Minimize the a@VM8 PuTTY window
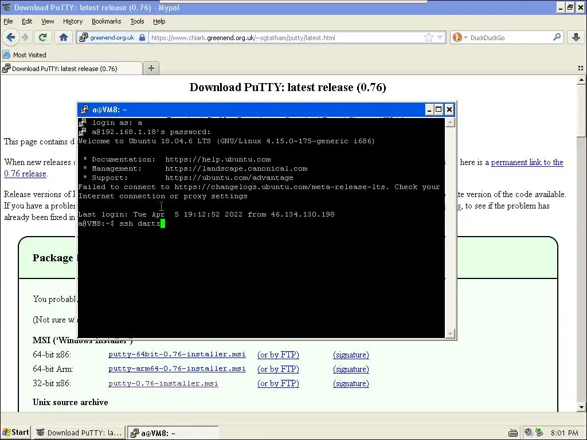Viewport: 587px width, 440px height. tap(429, 109)
